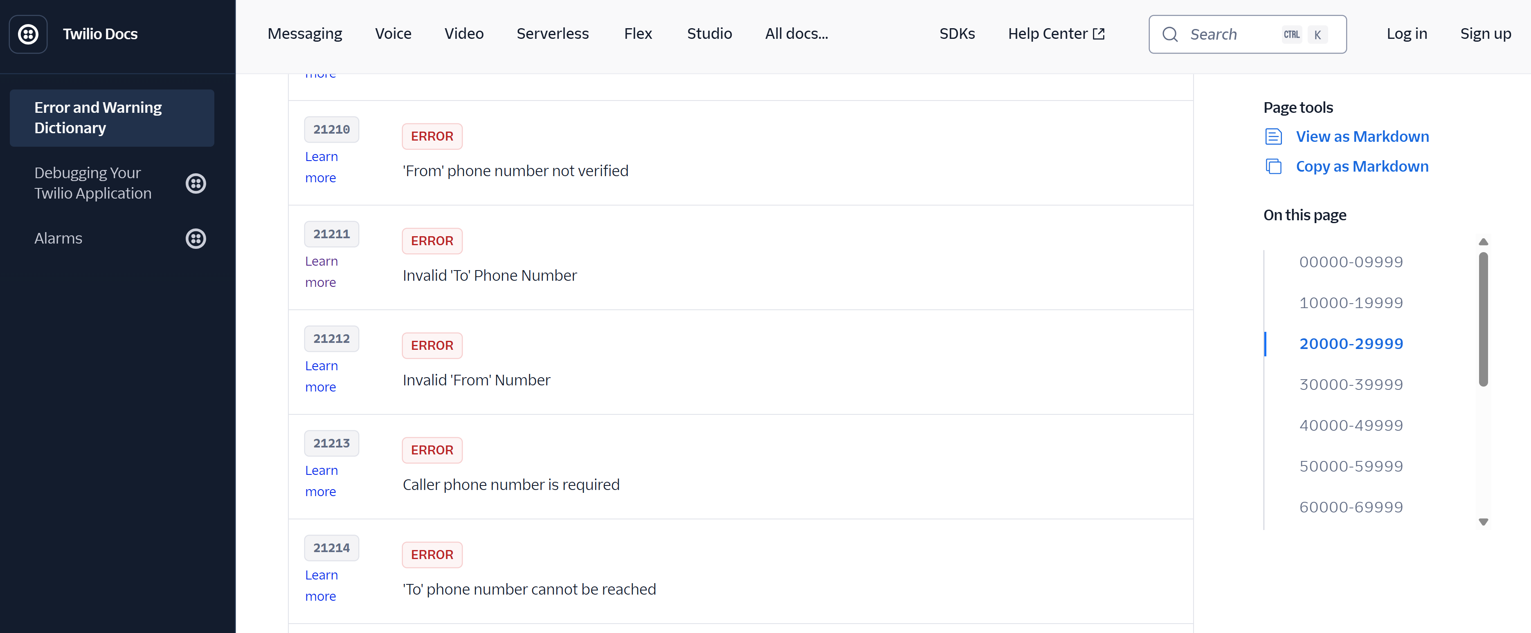Open the Messaging navigation menu
Viewport: 1531px width, 633px height.
pyautogui.click(x=304, y=34)
